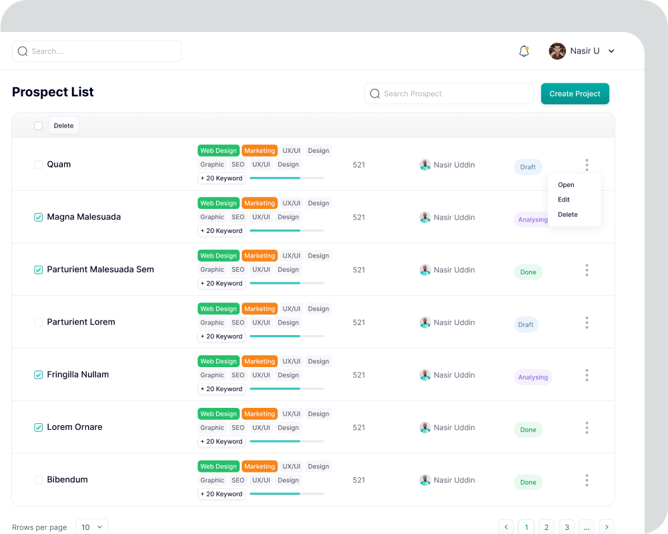Open the notification bell icon
This screenshot has height=534, width=668.
coord(524,51)
